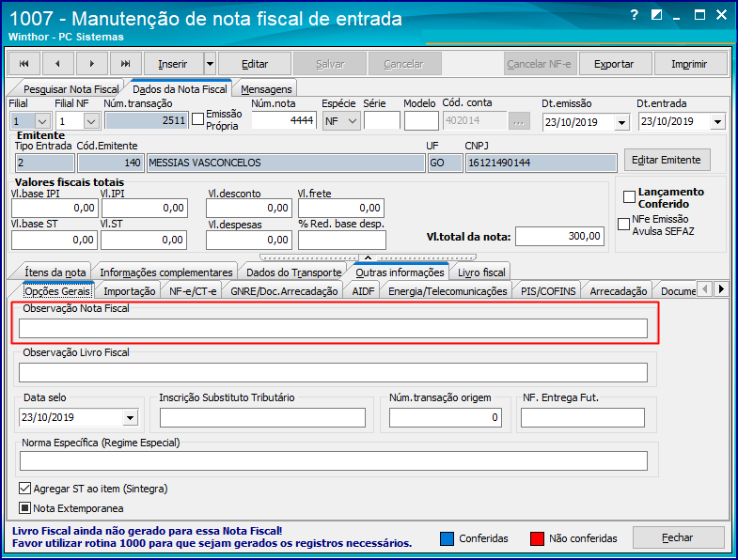Screen dimensions: 738x560
Task: Open Livro fiscal tab
Action: 481,272
